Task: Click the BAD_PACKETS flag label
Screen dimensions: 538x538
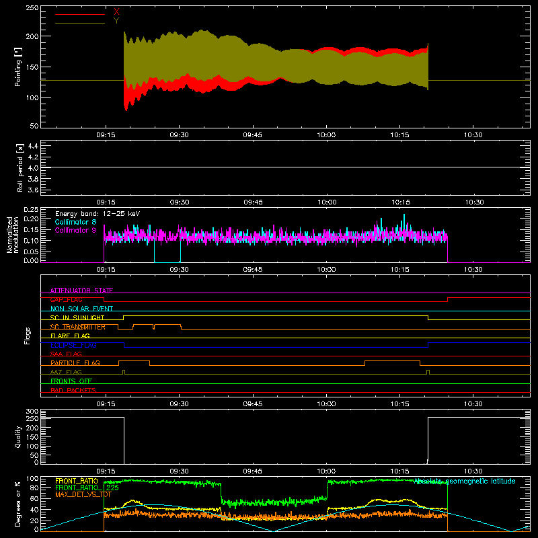Action: tap(73, 390)
